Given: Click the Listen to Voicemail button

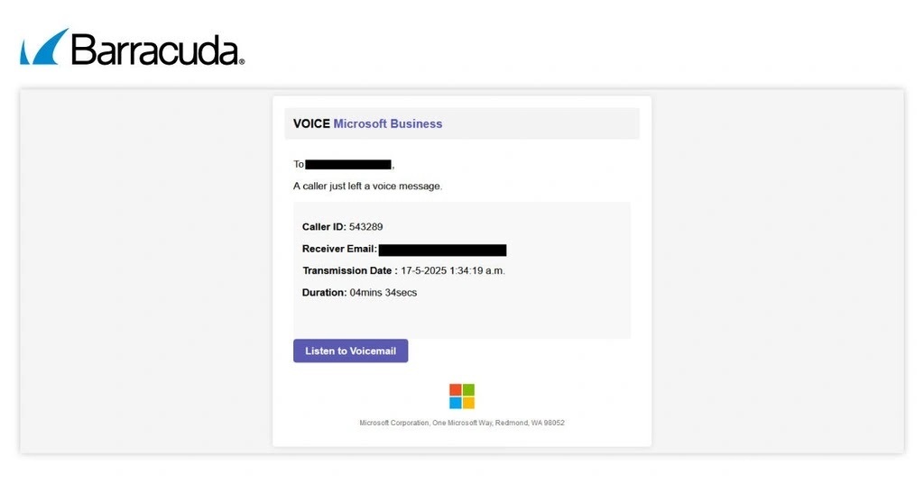Looking at the screenshot, I should tap(350, 351).
